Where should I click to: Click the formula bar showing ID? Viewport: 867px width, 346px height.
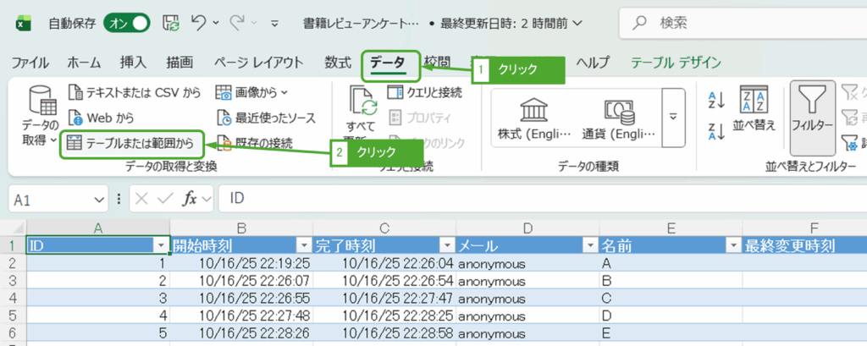tap(542, 199)
